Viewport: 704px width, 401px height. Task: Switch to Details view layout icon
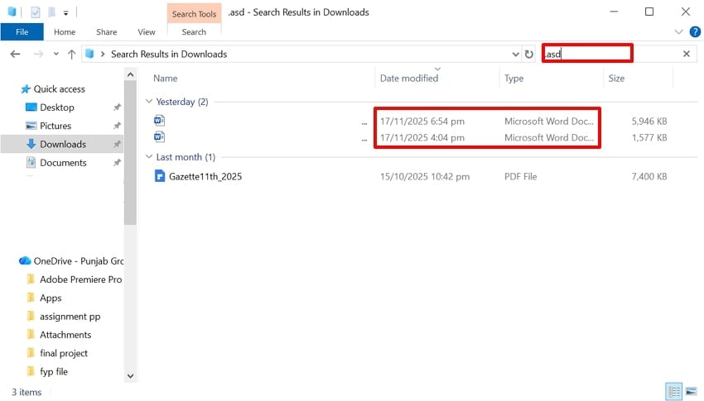[673, 392]
